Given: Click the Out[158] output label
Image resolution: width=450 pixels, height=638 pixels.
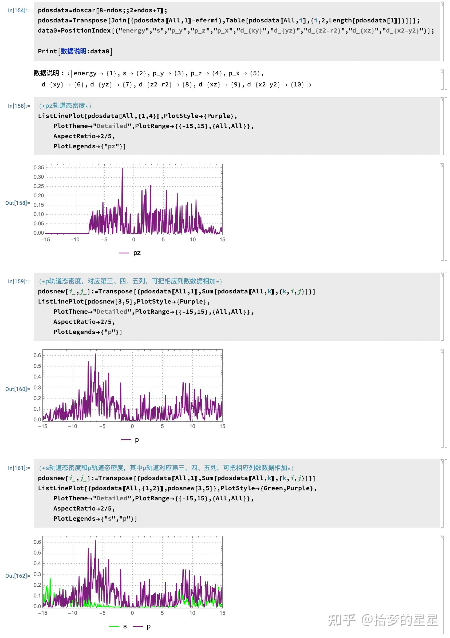Looking at the screenshot, I should (18, 203).
